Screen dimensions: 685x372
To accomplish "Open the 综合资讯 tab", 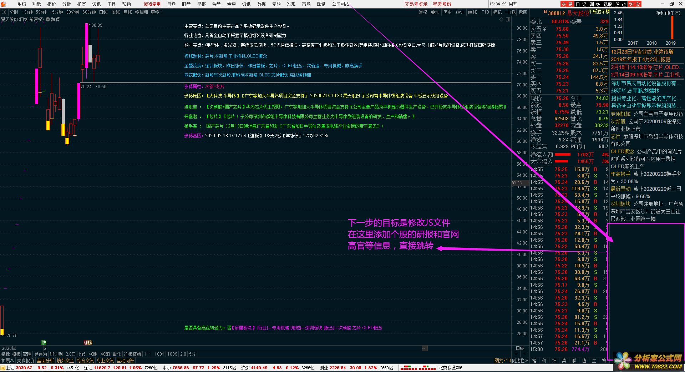I will point(85,361).
